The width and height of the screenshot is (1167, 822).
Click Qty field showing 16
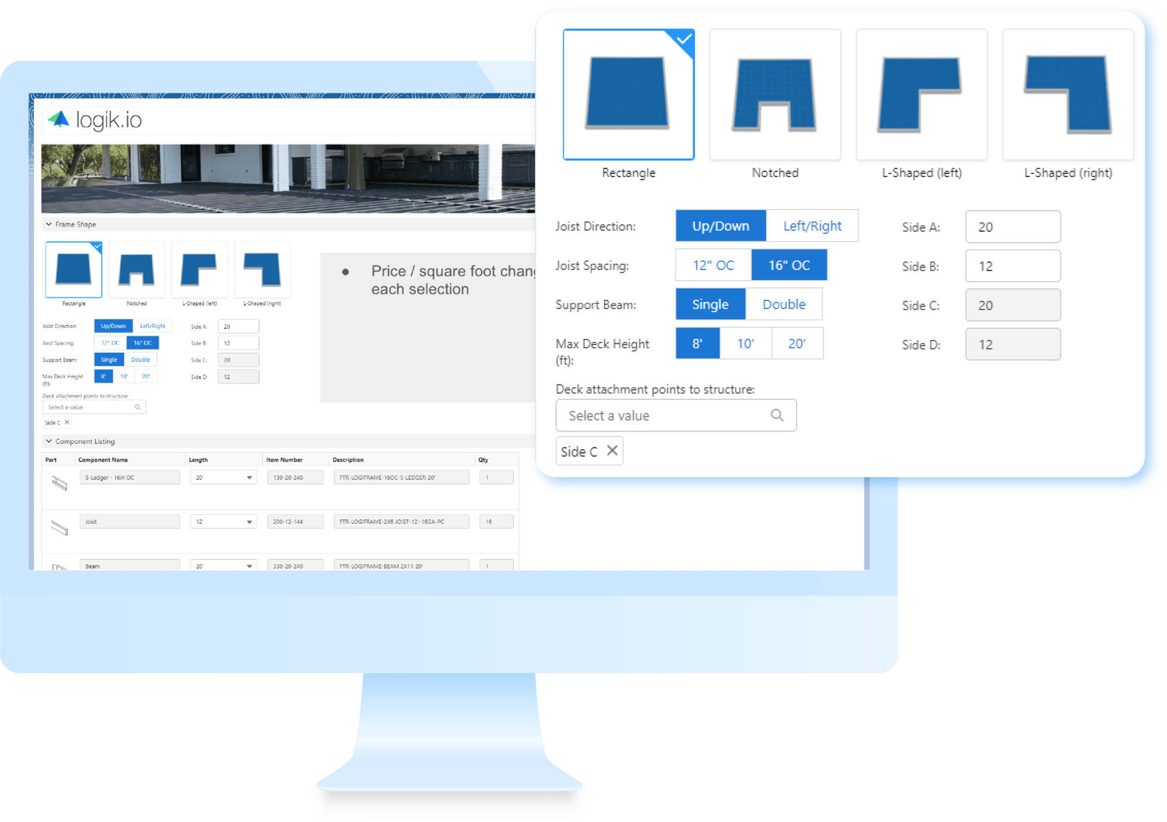coord(497,522)
